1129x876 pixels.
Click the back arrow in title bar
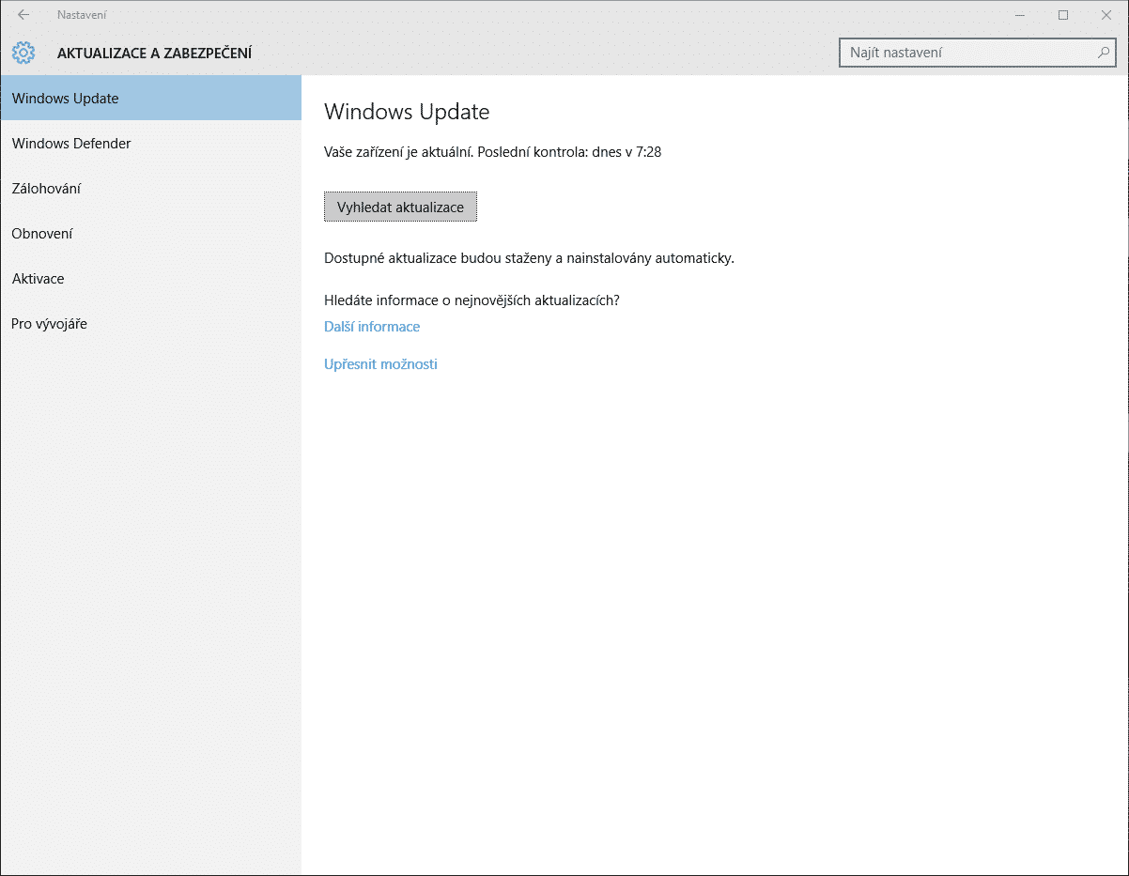click(23, 15)
